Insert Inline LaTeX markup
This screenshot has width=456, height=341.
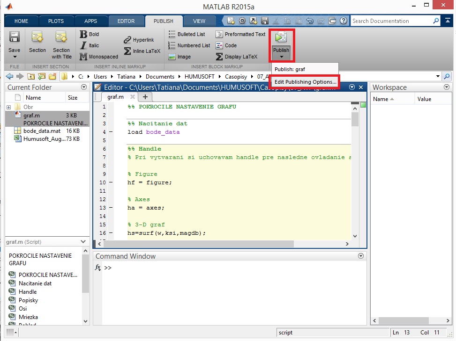142,51
